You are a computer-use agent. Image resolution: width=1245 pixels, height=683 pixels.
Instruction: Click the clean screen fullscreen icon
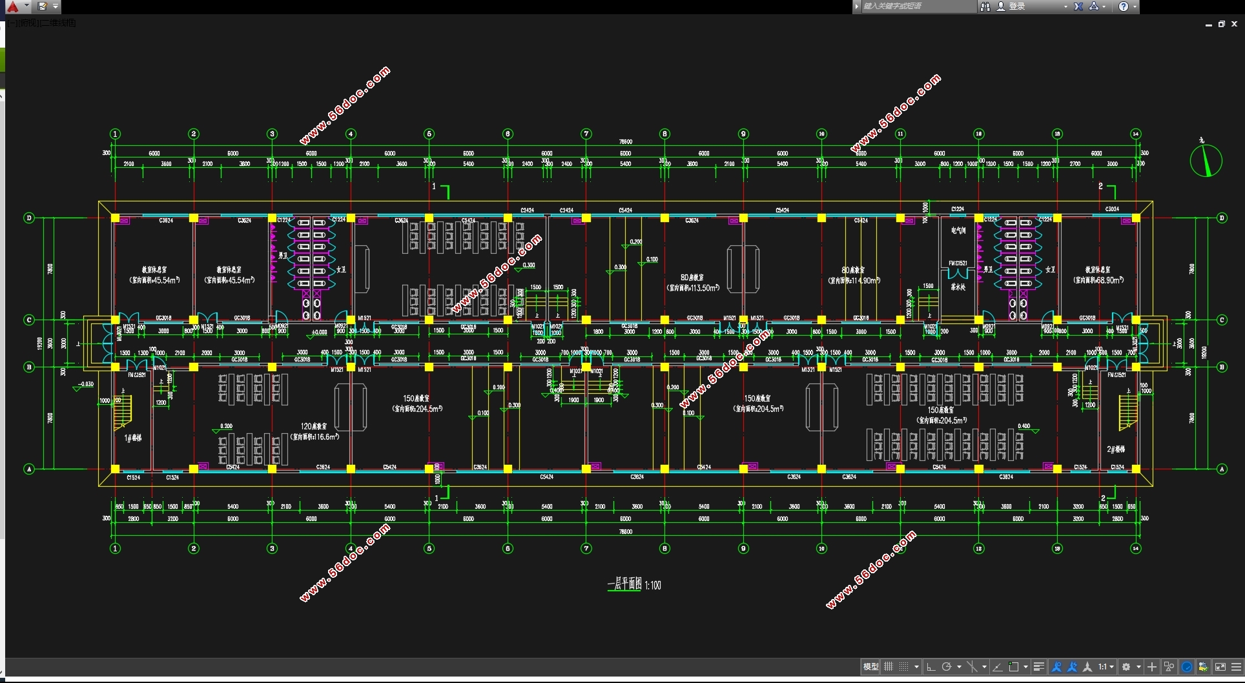(1220, 667)
